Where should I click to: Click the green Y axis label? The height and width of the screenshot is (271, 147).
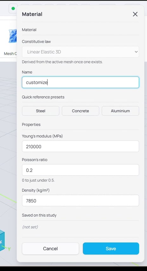9,249
